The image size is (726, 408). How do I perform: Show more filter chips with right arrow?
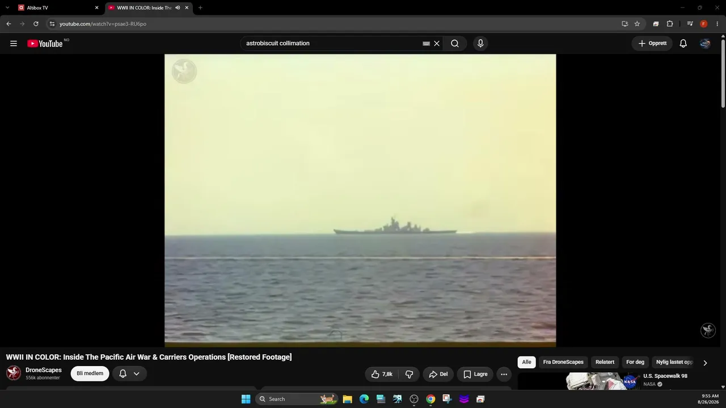click(705, 363)
